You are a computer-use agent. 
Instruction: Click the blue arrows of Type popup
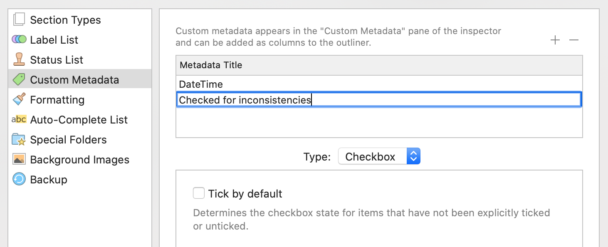point(413,156)
